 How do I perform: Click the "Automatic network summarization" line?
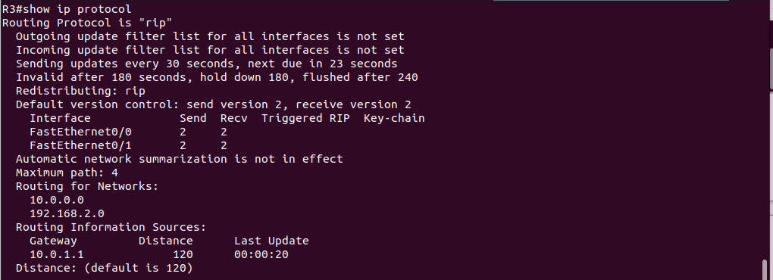pos(179,159)
